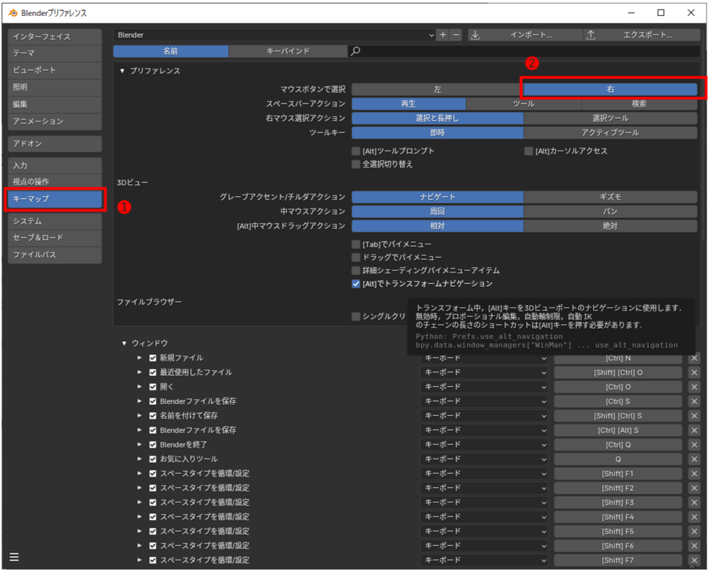The image size is (708, 570).
Task: Click the plus icon to add keymap preset
Action: coord(443,35)
